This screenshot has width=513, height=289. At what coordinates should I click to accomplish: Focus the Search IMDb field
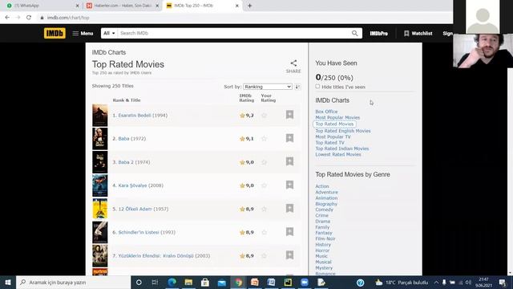(234, 33)
